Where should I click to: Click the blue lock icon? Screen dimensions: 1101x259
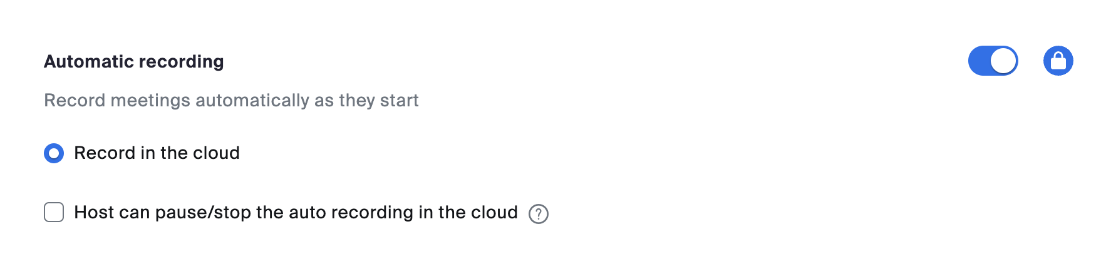click(x=1058, y=61)
